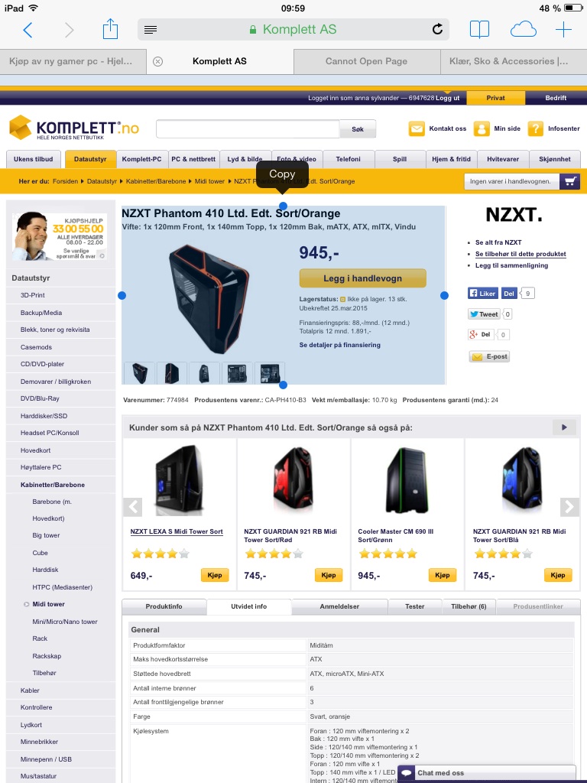Add a new Safari tab with plus

click(563, 30)
